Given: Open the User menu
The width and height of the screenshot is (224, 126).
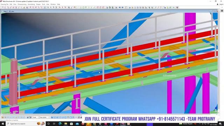Looking at the screenshot, I should [x=48, y=4].
